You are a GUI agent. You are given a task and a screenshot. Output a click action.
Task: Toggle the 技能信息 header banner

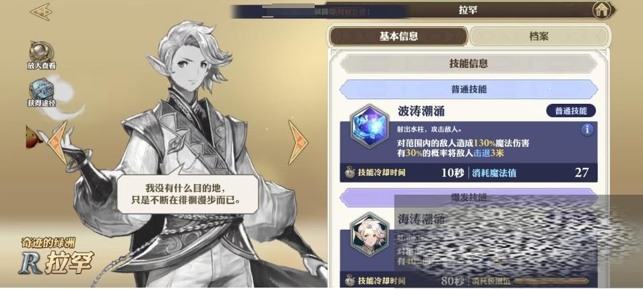coord(468,63)
